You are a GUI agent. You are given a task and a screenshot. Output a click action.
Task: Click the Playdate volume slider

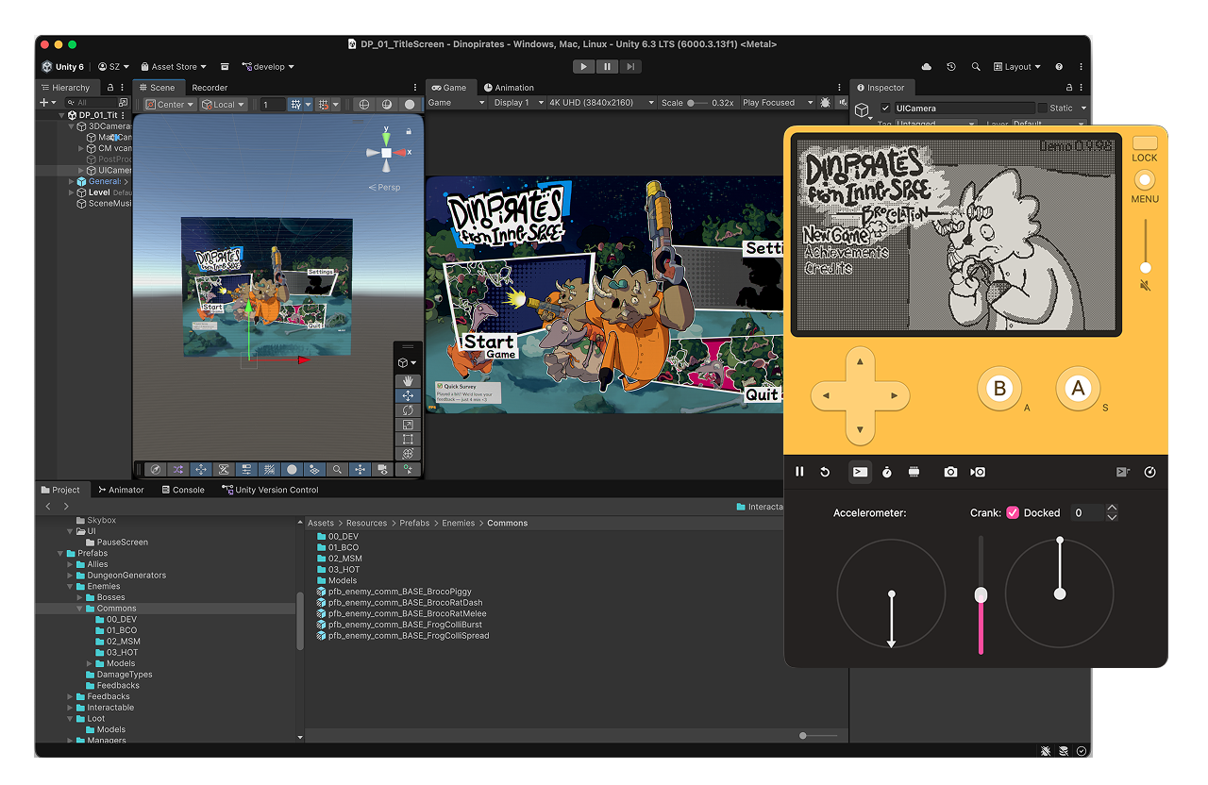(1146, 245)
